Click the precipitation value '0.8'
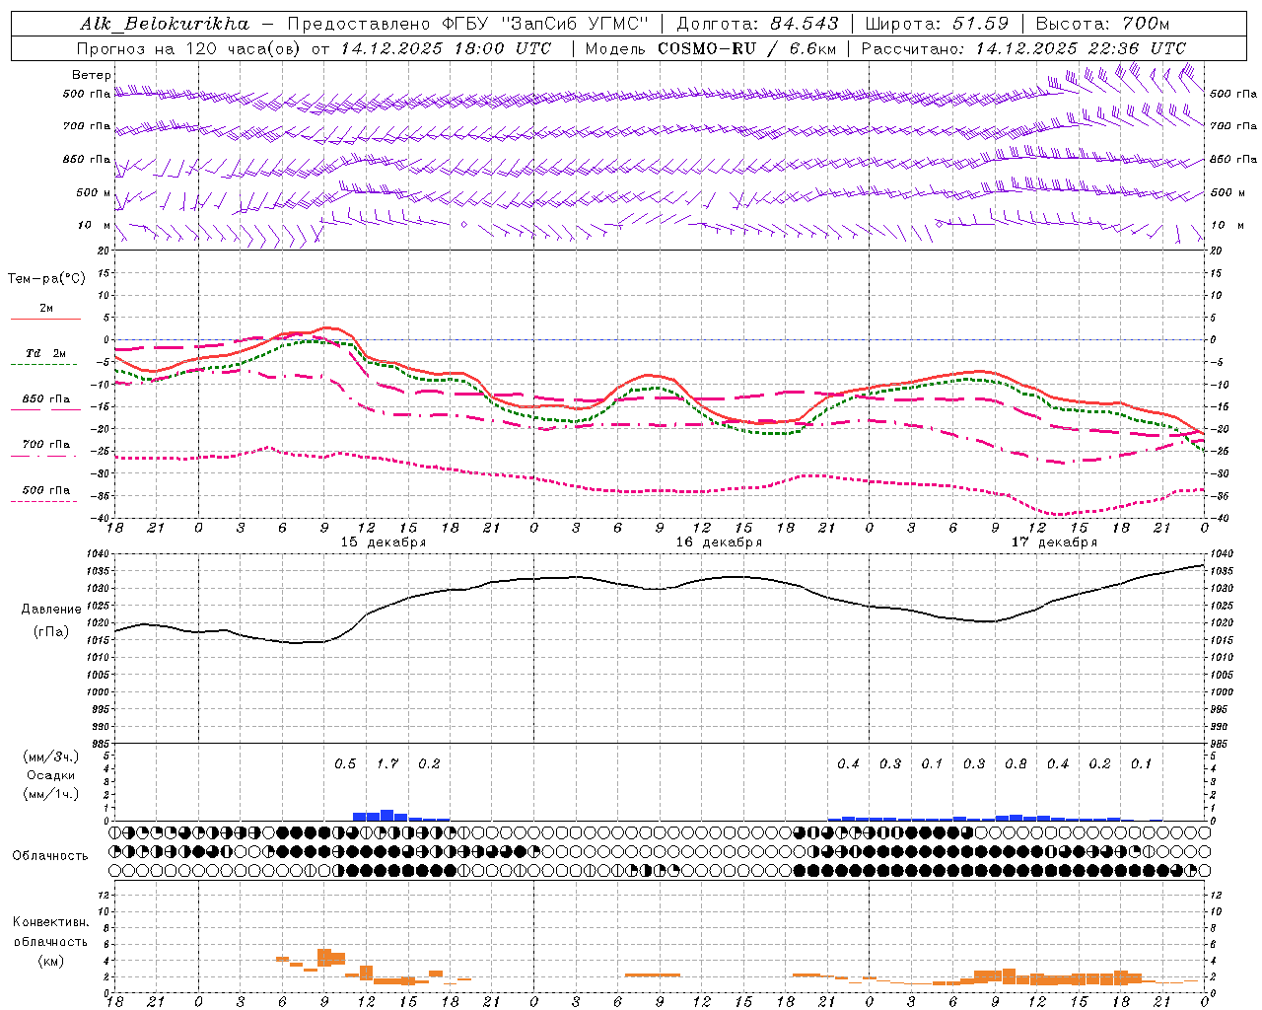The image size is (1262, 1010). (x=1016, y=763)
